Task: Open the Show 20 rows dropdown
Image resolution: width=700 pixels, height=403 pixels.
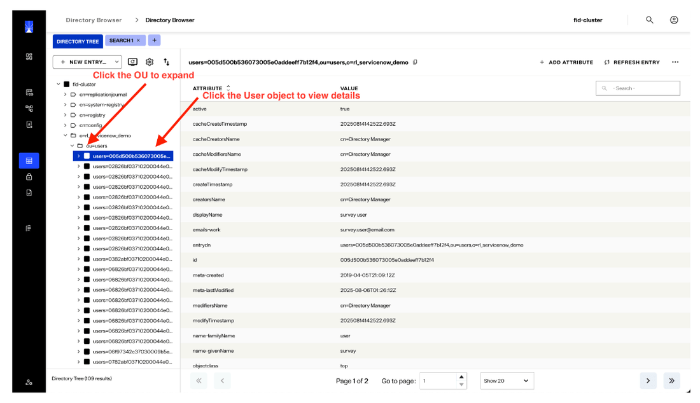Action: (507, 381)
